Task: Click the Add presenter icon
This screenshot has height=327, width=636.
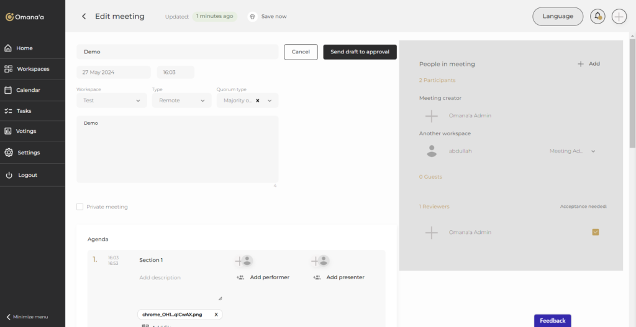Action: 317,277
